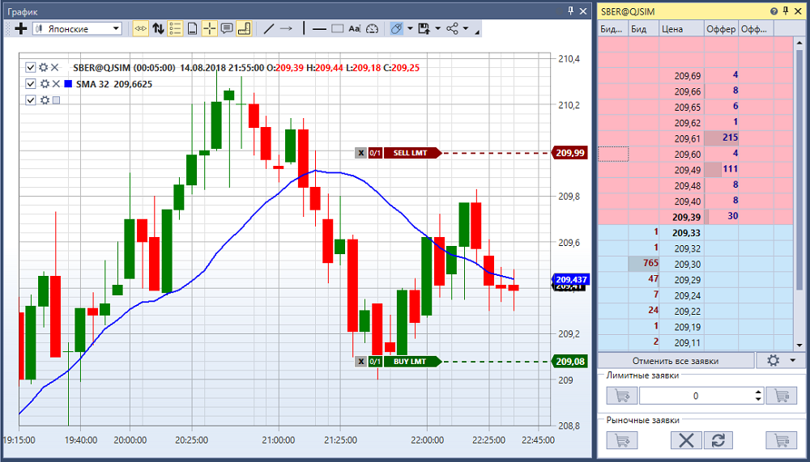This screenshot has width=810, height=462.
Task: Select the trend line drawing tool
Action: (x=268, y=29)
